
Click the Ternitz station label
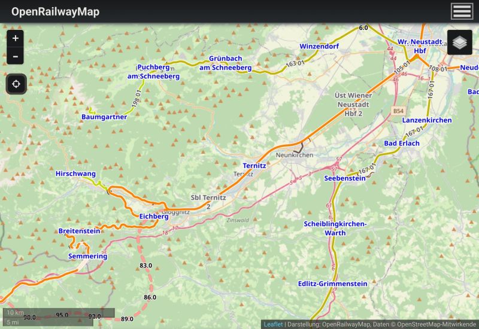[x=254, y=165]
